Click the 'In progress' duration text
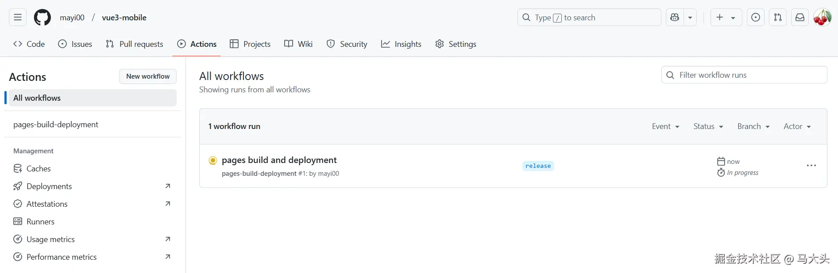Image resolution: width=838 pixels, height=273 pixels. [x=743, y=173]
